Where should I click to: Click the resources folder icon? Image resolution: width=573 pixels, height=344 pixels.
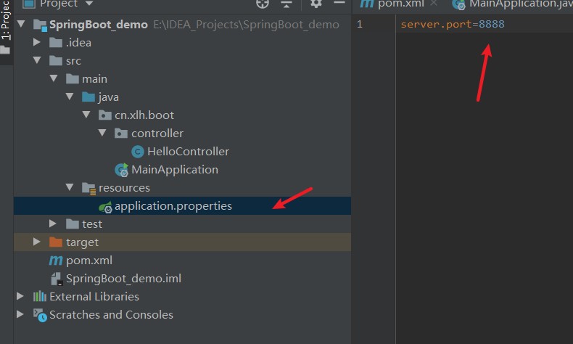[88, 188]
